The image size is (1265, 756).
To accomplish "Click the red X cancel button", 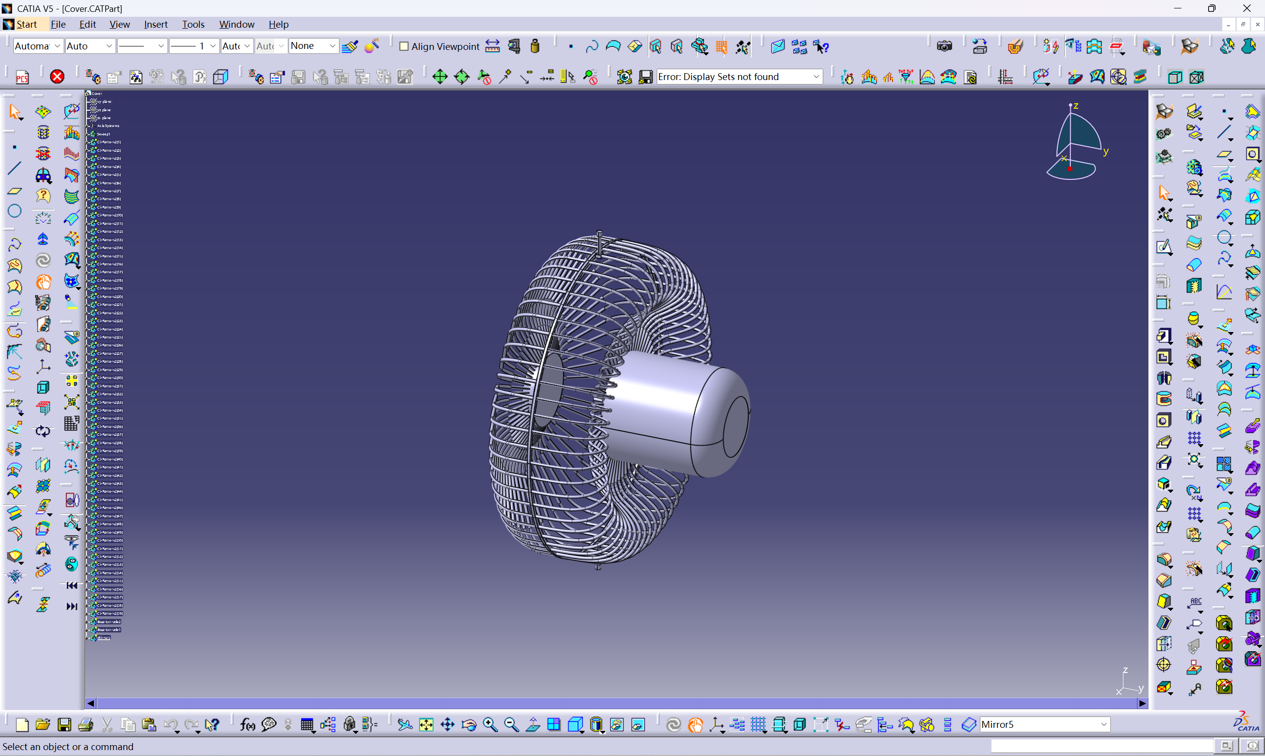I will (57, 77).
